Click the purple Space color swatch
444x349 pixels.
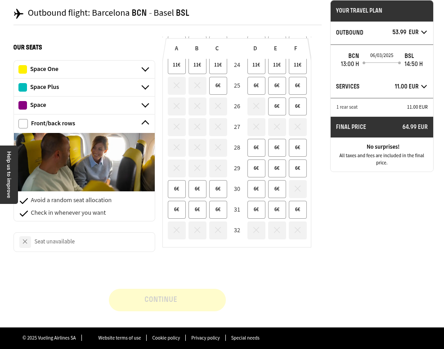click(22, 105)
